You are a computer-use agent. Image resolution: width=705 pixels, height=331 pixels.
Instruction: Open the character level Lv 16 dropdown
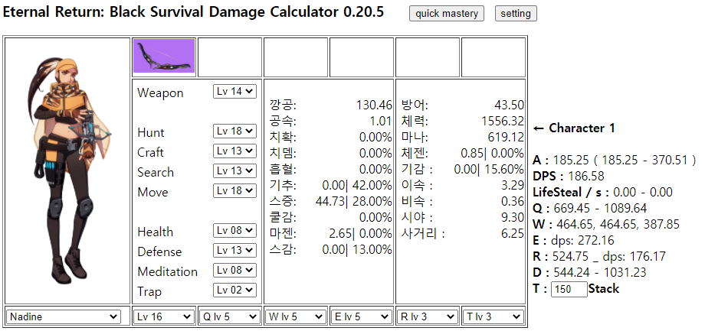click(164, 316)
